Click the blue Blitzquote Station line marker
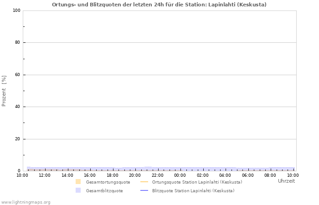 (x=144, y=190)
